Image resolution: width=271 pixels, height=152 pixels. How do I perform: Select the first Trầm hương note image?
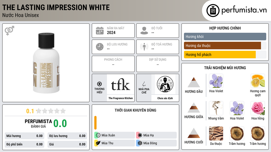point(237,134)
